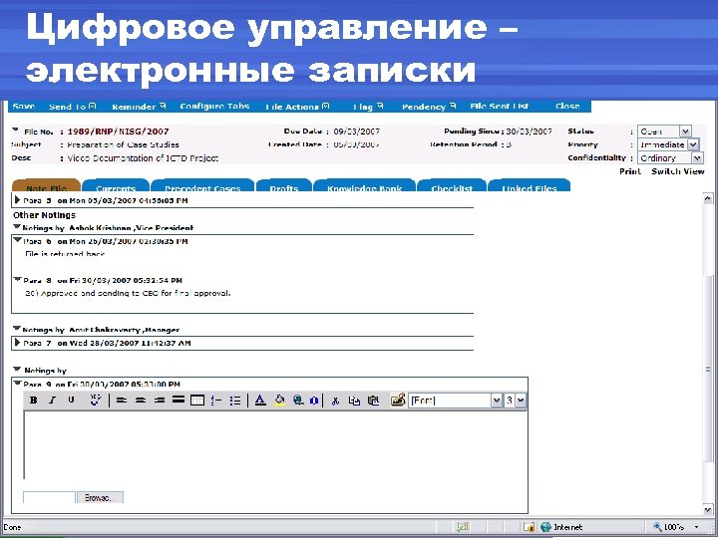Center align the note text
The image size is (718, 538).
(x=141, y=401)
